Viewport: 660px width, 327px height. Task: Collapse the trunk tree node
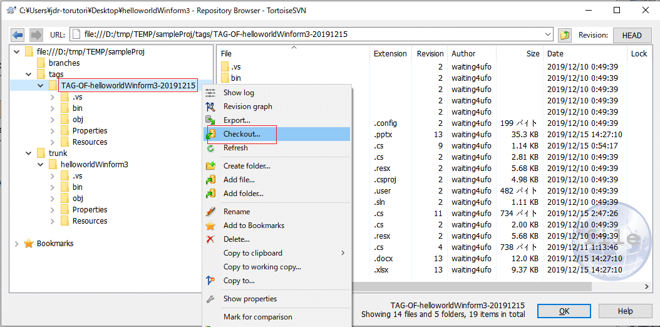[x=29, y=153]
